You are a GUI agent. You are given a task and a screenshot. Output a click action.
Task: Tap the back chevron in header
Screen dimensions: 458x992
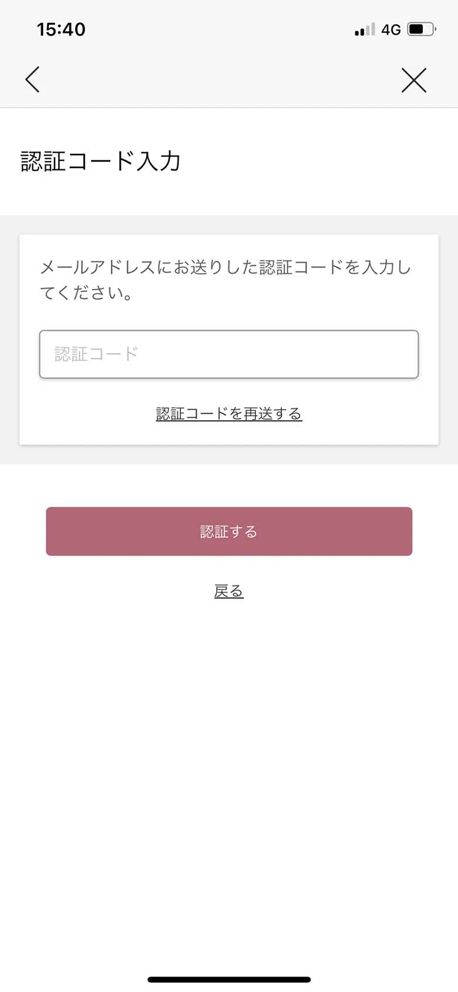tap(33, 79)
